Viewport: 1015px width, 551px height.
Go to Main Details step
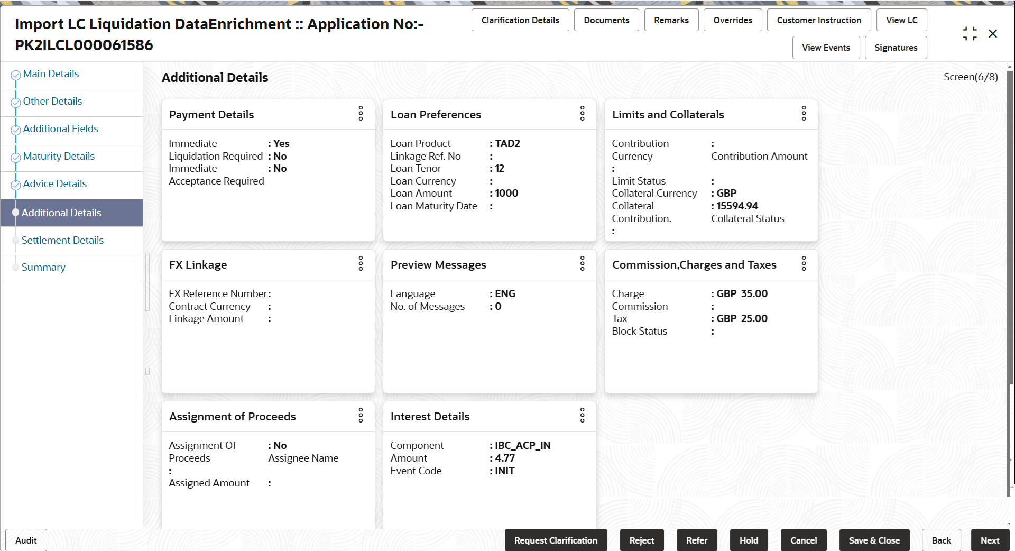51,74
